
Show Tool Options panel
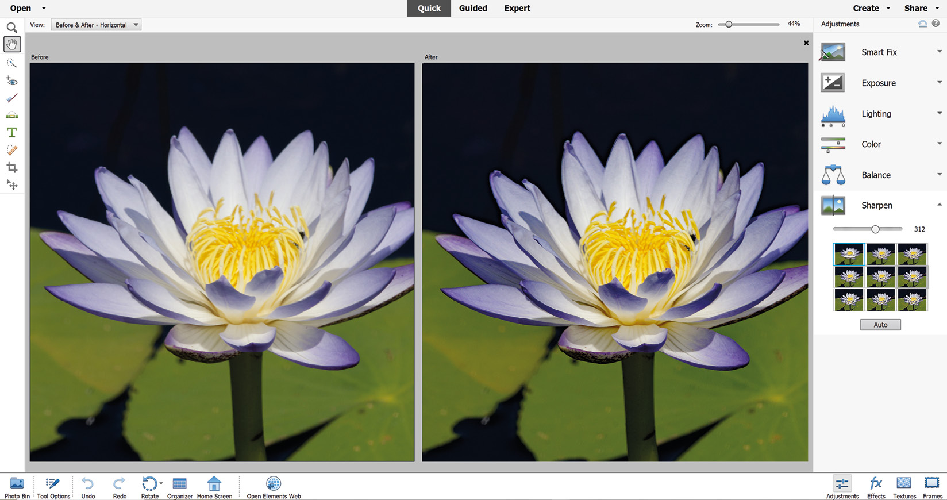click(x=53, y=487)
